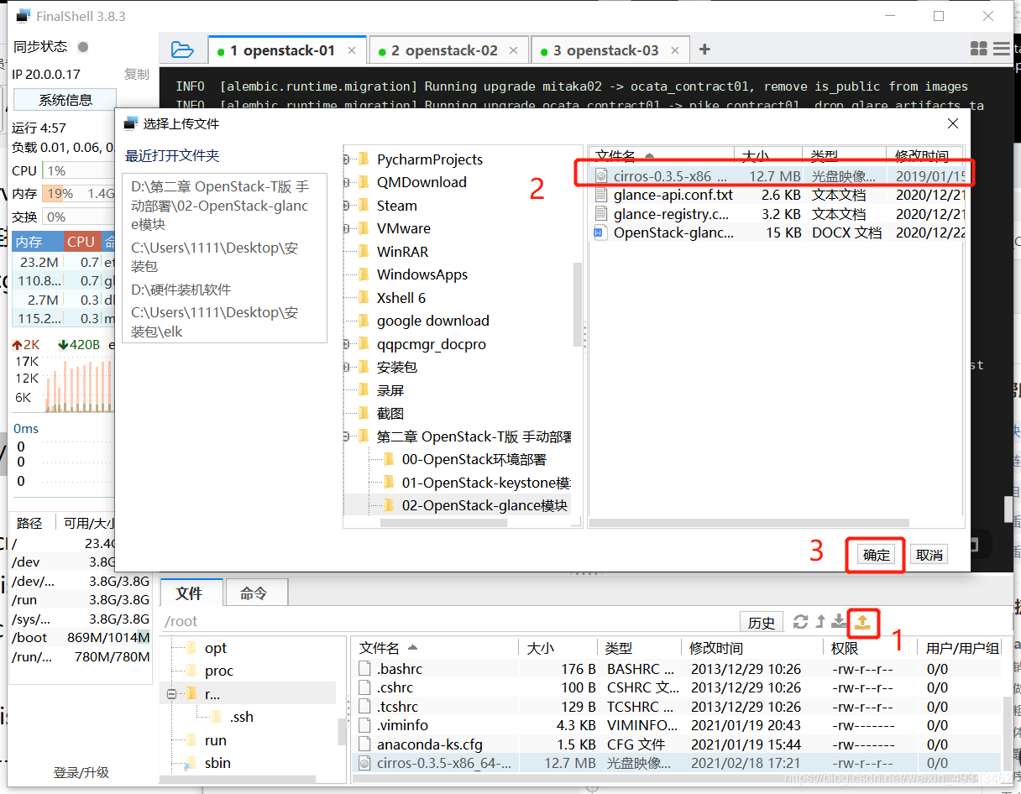Click the 历史 button
Viewport: 1021px width, 794px height.
[762, 622]
